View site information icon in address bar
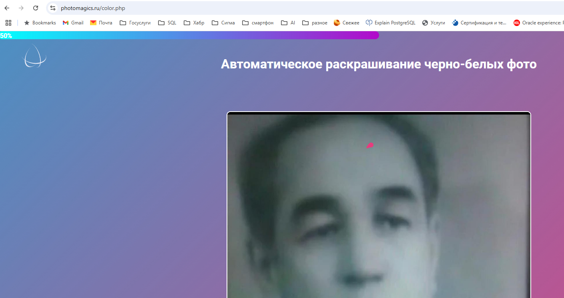 53,8
